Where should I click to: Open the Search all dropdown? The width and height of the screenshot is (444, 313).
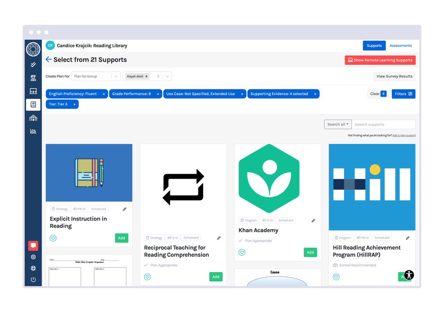coord(337,124)
